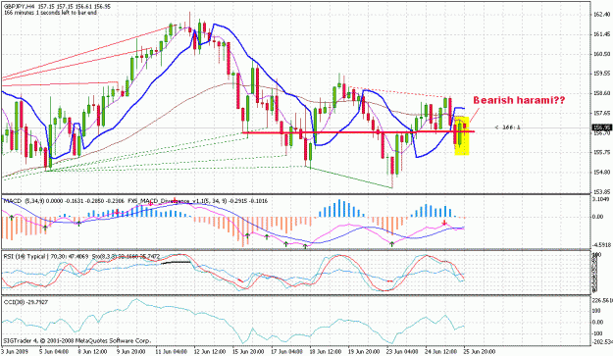Click the 226.5610 CCI scale value
613x356 pixels.
pyautogui.click(x=601, y=300)
